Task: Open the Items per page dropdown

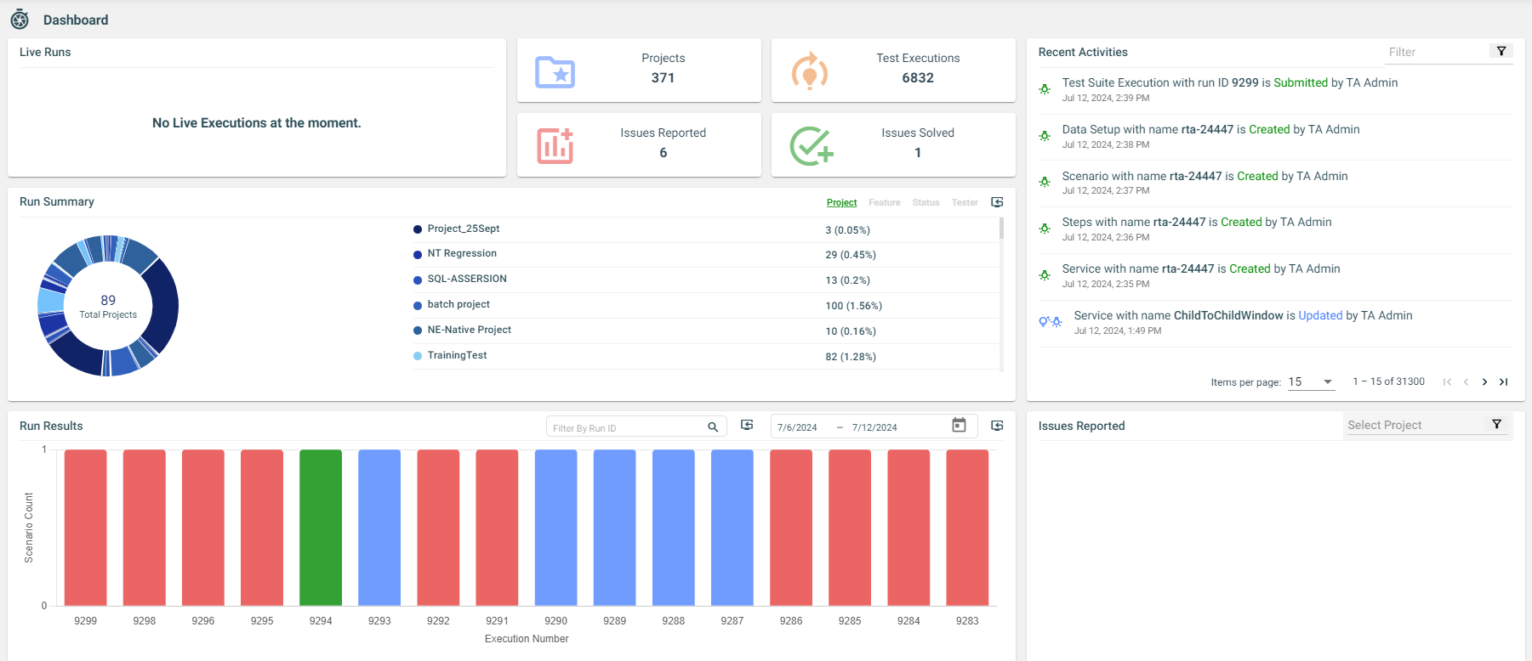Action: (x=1311, y=382)
